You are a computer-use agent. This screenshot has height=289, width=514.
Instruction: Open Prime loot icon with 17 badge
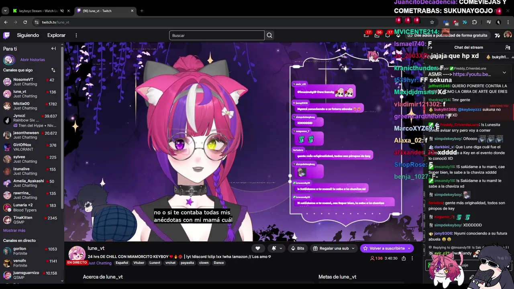coord(366,35)
